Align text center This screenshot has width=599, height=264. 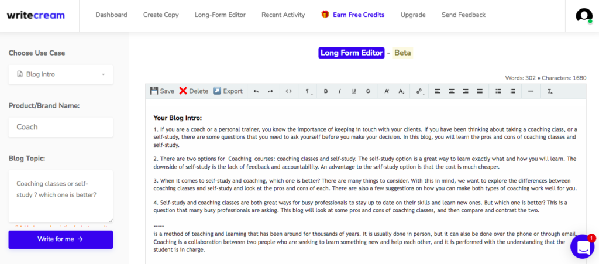tap(452, 91)
